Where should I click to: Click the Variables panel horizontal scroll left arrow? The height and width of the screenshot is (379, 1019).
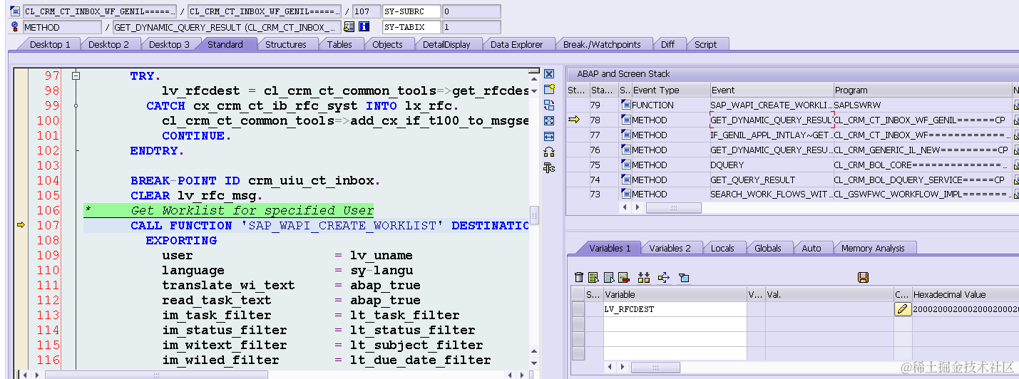tap(608, 367)
